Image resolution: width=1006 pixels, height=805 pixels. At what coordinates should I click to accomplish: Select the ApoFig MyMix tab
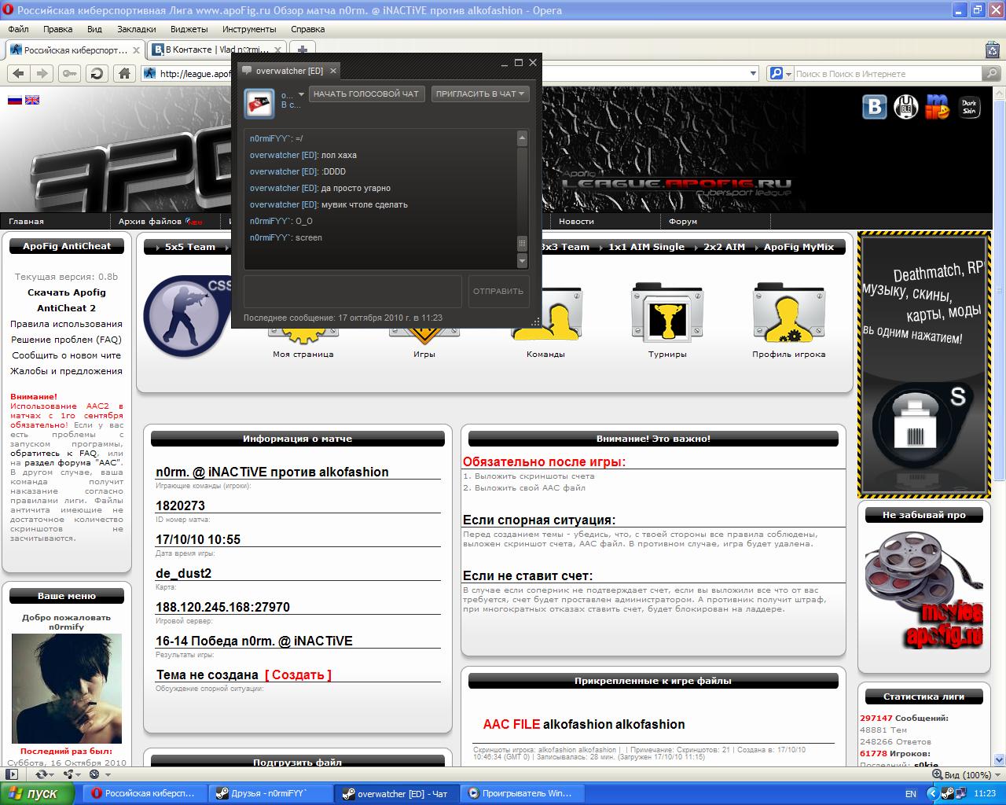pos(799,247)
